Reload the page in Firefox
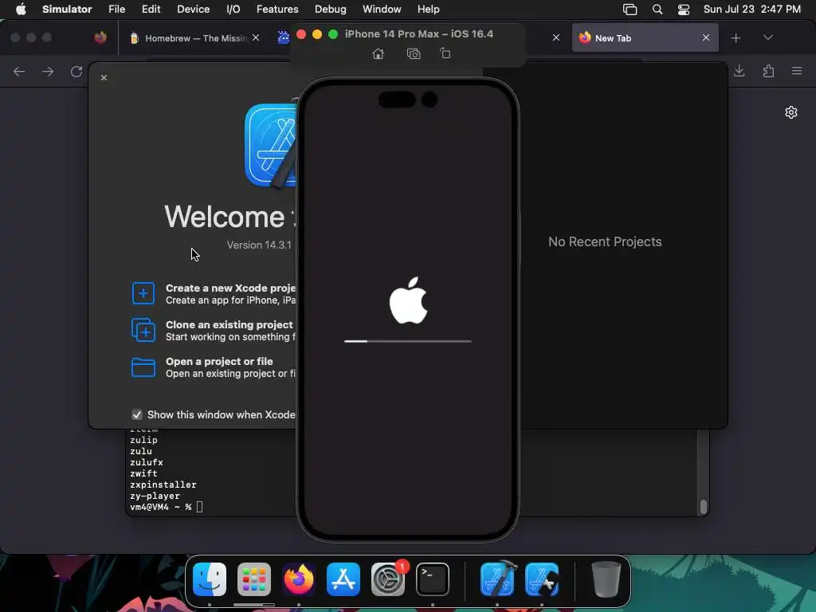Image resolution: width=816 pixels, height=612 pixels. pos(76,71)
